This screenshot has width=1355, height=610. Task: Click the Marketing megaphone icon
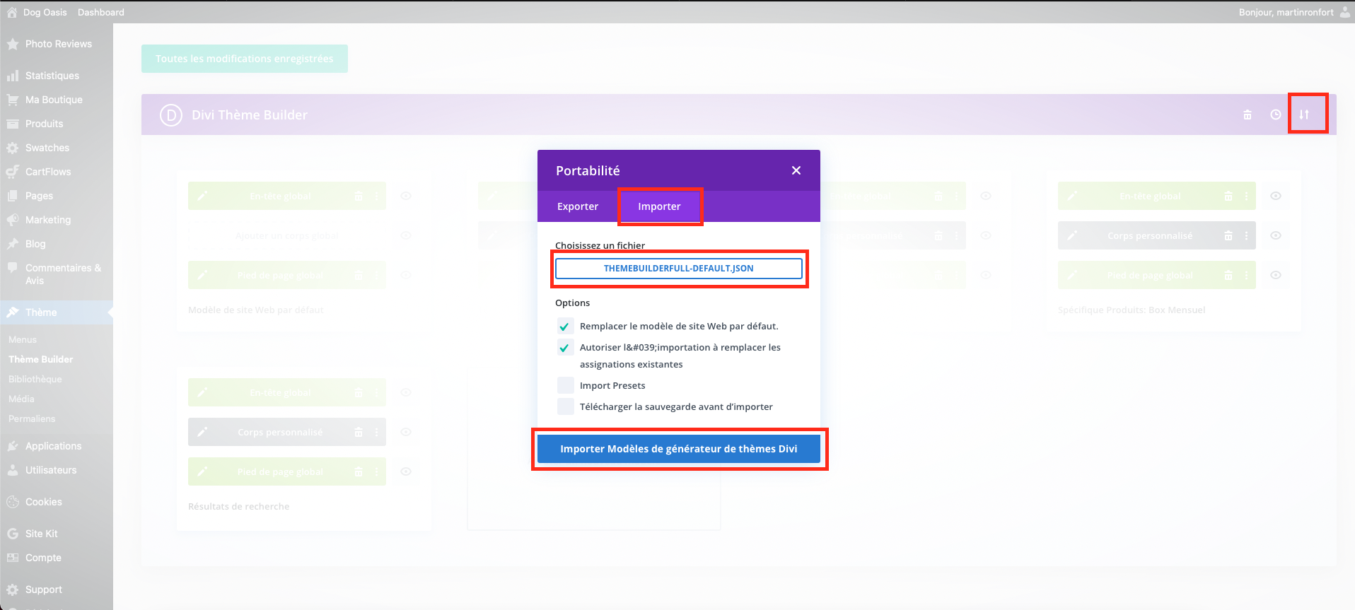(x=13, y=220)
